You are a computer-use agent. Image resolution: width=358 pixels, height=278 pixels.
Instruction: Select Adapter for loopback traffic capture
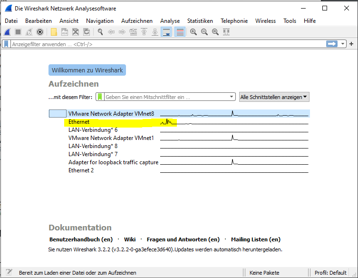coord(179,162)
